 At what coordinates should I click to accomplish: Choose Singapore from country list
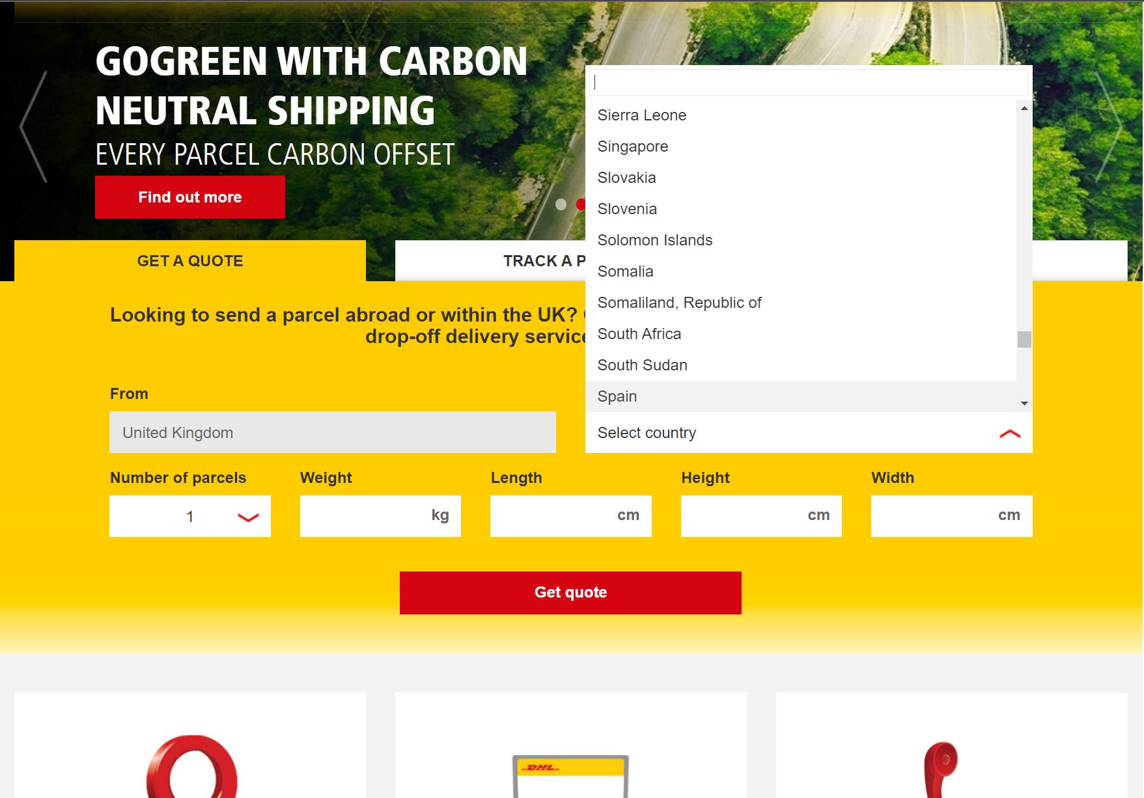tap(801, 146)
